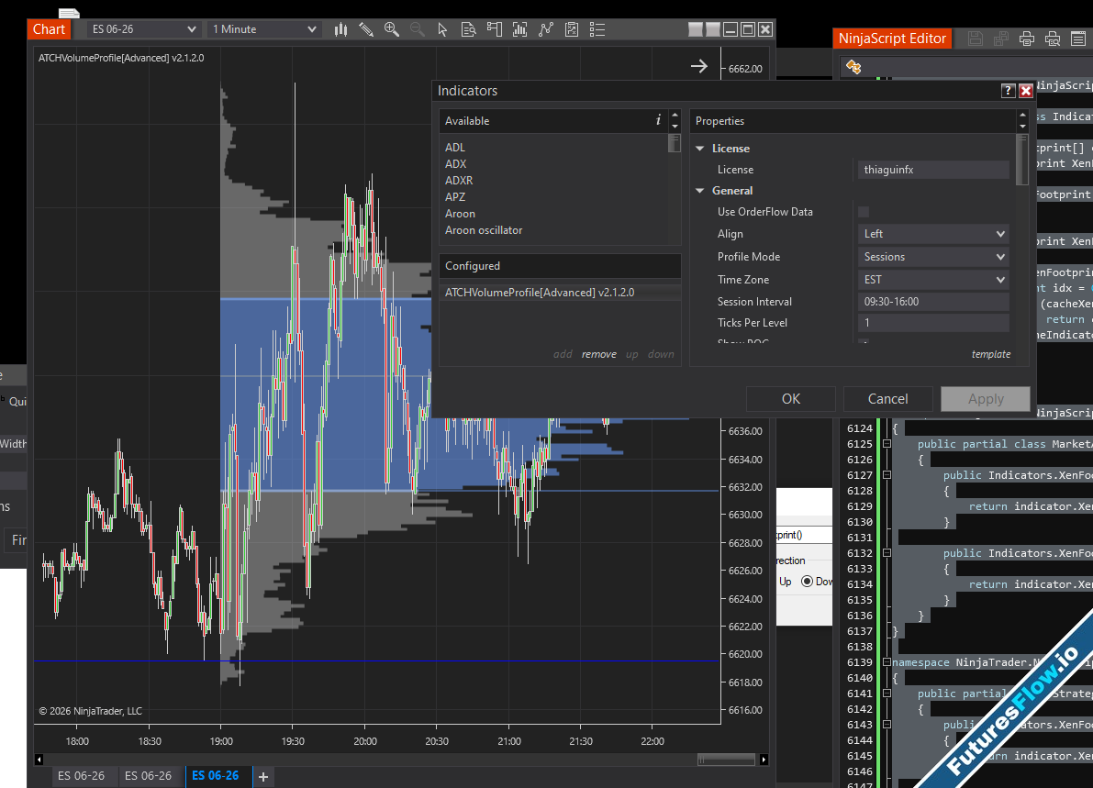The width and height of the screenshot is (1093, 788).
Task: Click the print icon in NinjaScript Editor
Action: pyautogui.click(x=1027, y=39)
